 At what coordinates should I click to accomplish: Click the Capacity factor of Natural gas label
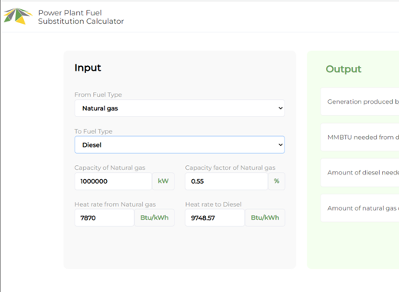click(x=230, y=168)
